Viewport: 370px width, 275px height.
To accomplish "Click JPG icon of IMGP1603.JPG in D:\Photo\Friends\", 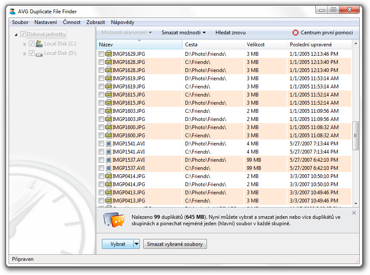I will pyautogui.click(x=108, y=119).
